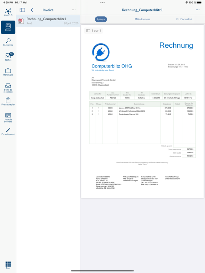Screen dimensions: 205x273
Task: Tap the multitasking three dots at top
Action: coord(102,2)
